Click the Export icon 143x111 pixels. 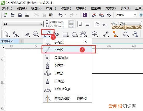pyautogui.click(x=101, y=15)
